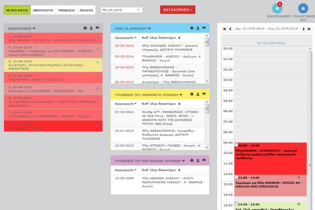Dismiss notification 1 ΤΑΤΣΗΣ ΑΕ

(x=98, y=37)
